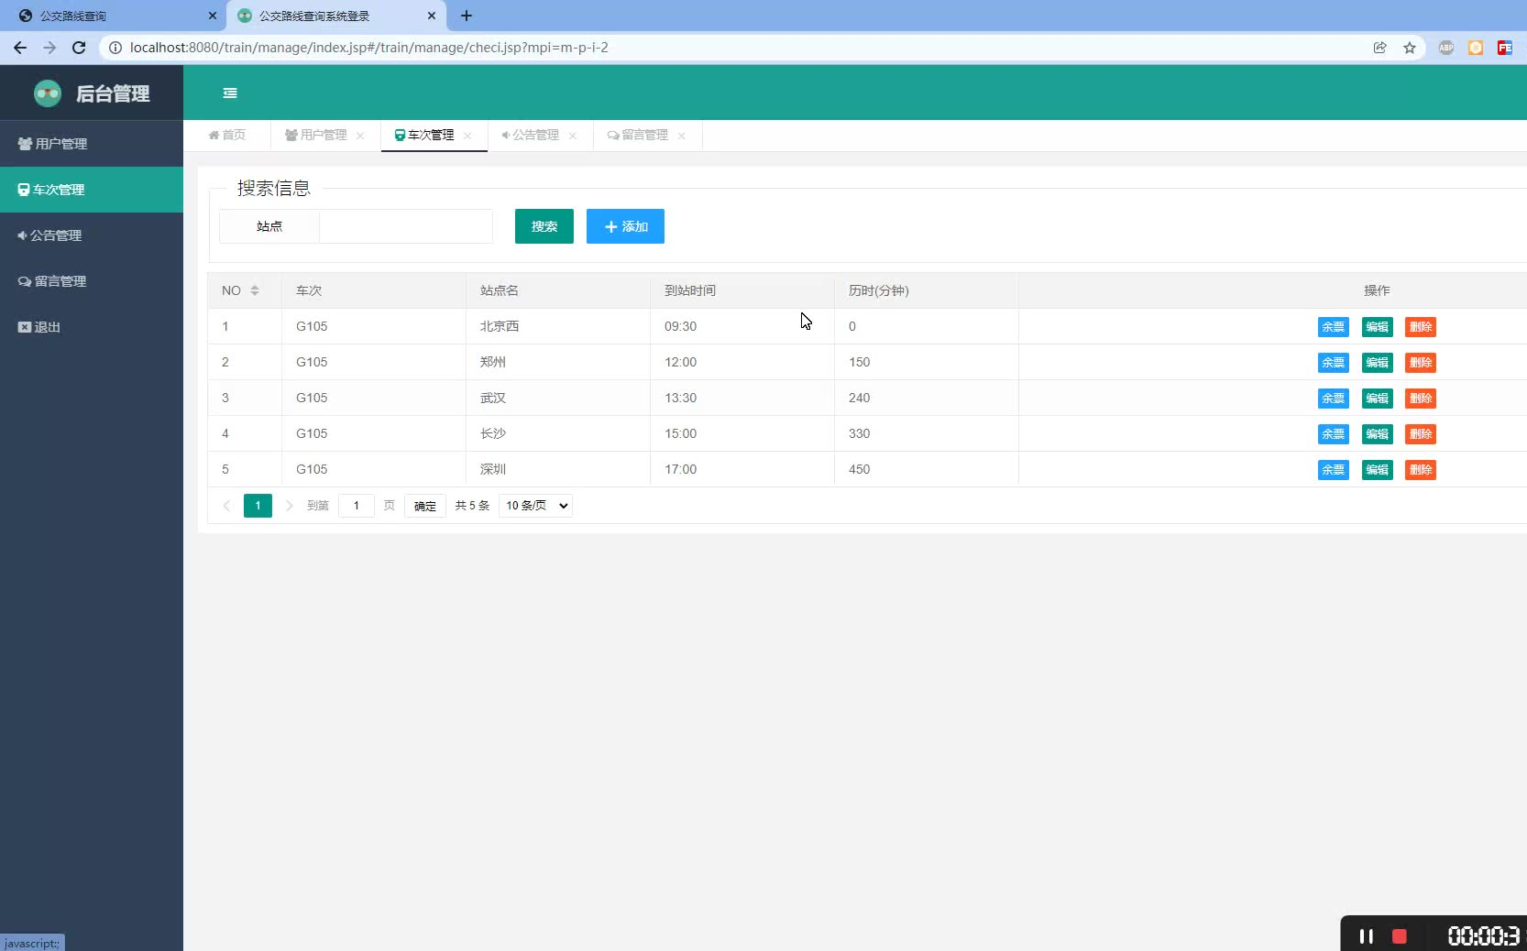
Task: Go back using browser back arrow
Action: (20, 48)
